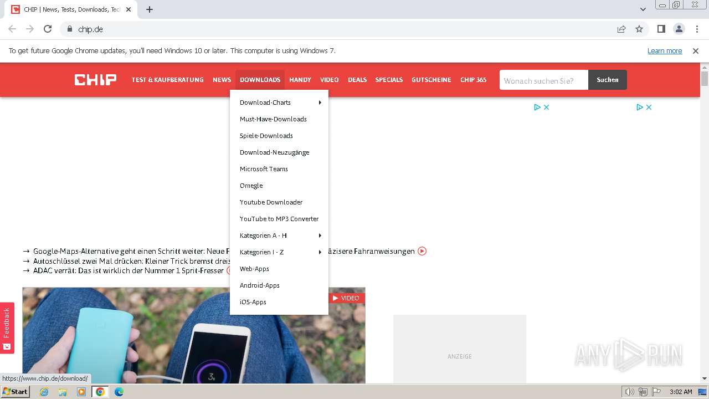
Task: Reload the page with refresh icon
Action: 48,29
